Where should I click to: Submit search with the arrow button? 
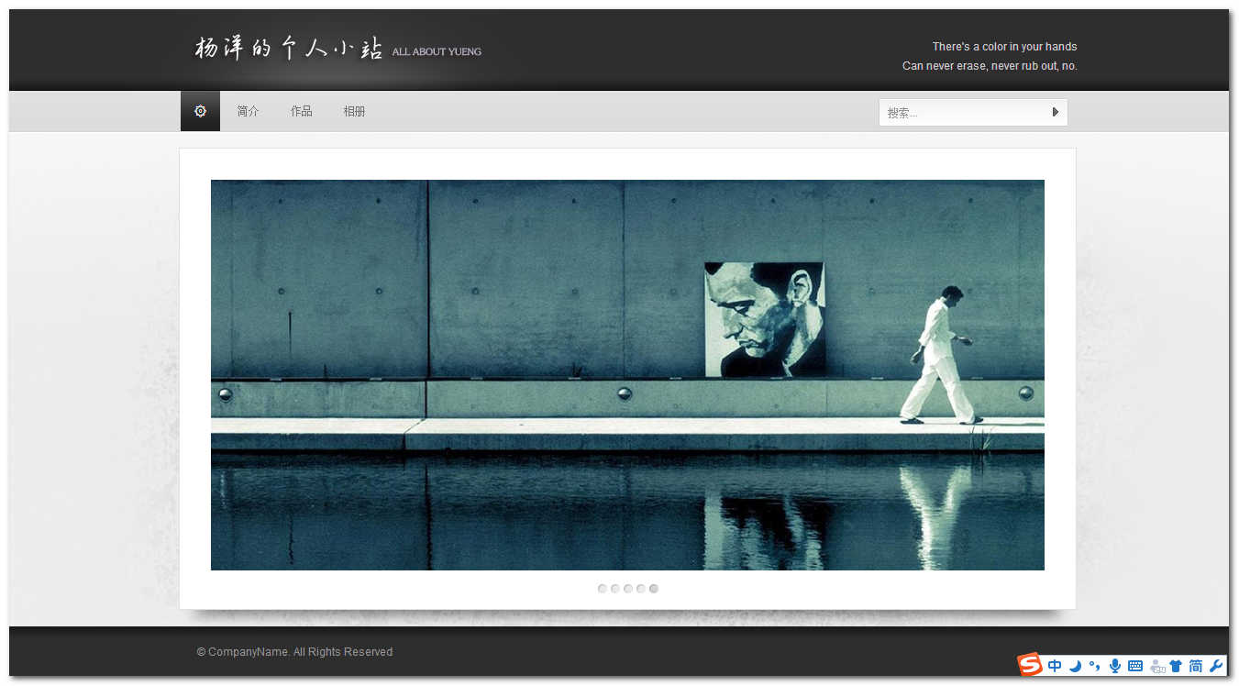1056,112
